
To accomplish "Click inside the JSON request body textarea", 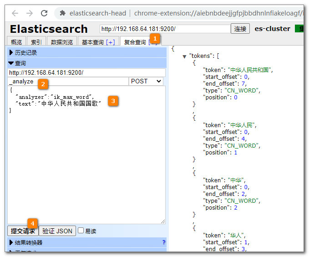I will 86,155.
